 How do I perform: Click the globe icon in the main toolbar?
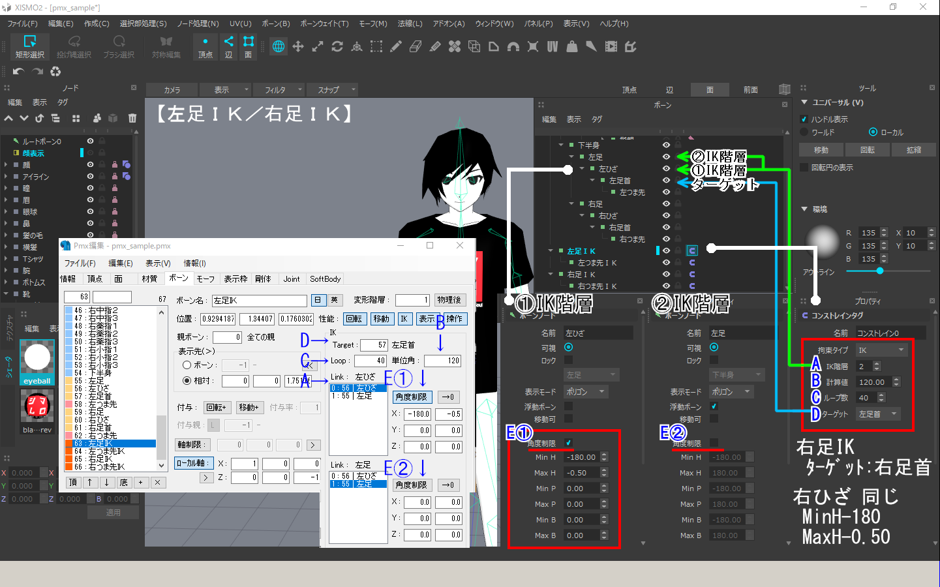279,46
